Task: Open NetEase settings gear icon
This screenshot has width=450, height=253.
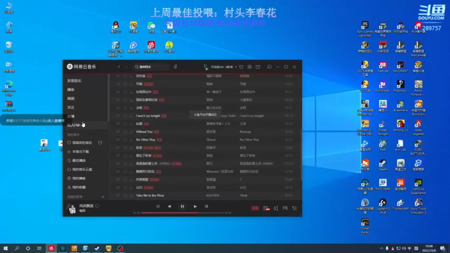Action: (249, 67)
